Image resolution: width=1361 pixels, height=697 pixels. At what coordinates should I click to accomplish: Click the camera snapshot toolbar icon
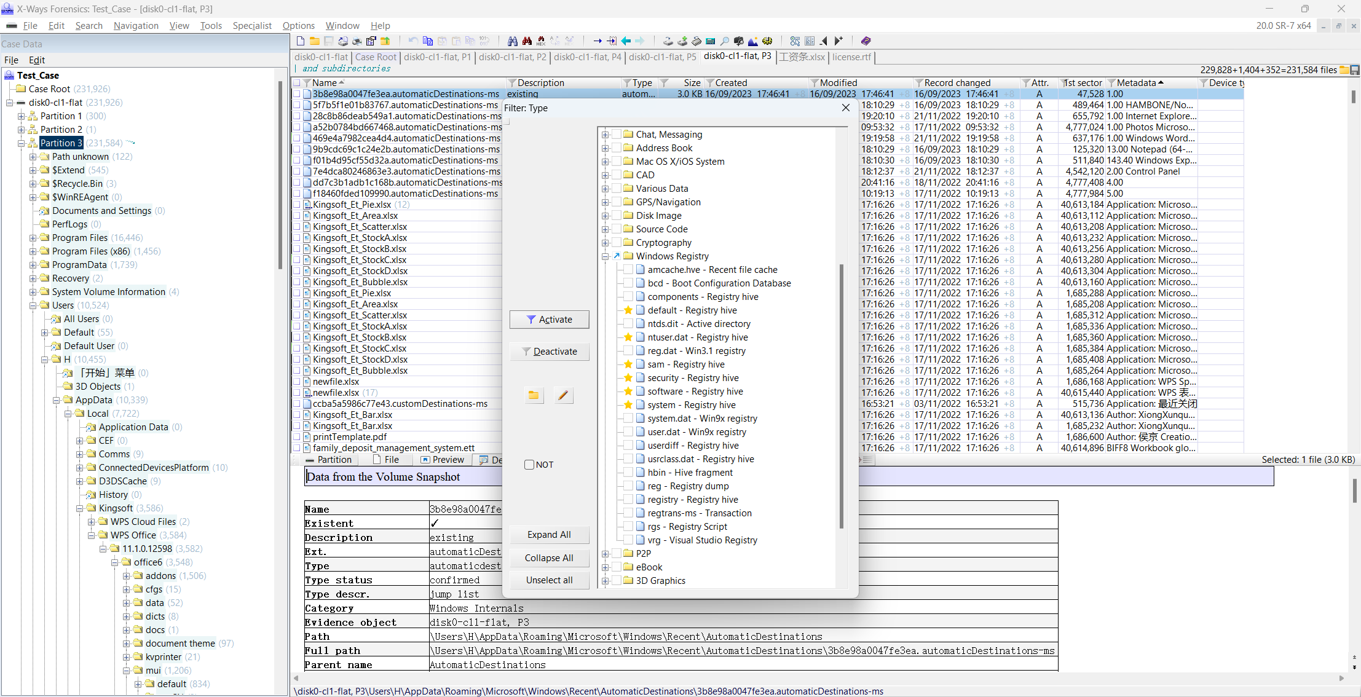[x=739, y=41]
